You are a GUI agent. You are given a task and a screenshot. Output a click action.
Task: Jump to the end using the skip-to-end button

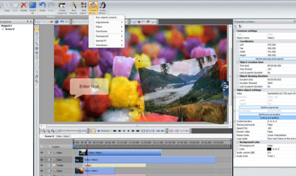point(138,131)
